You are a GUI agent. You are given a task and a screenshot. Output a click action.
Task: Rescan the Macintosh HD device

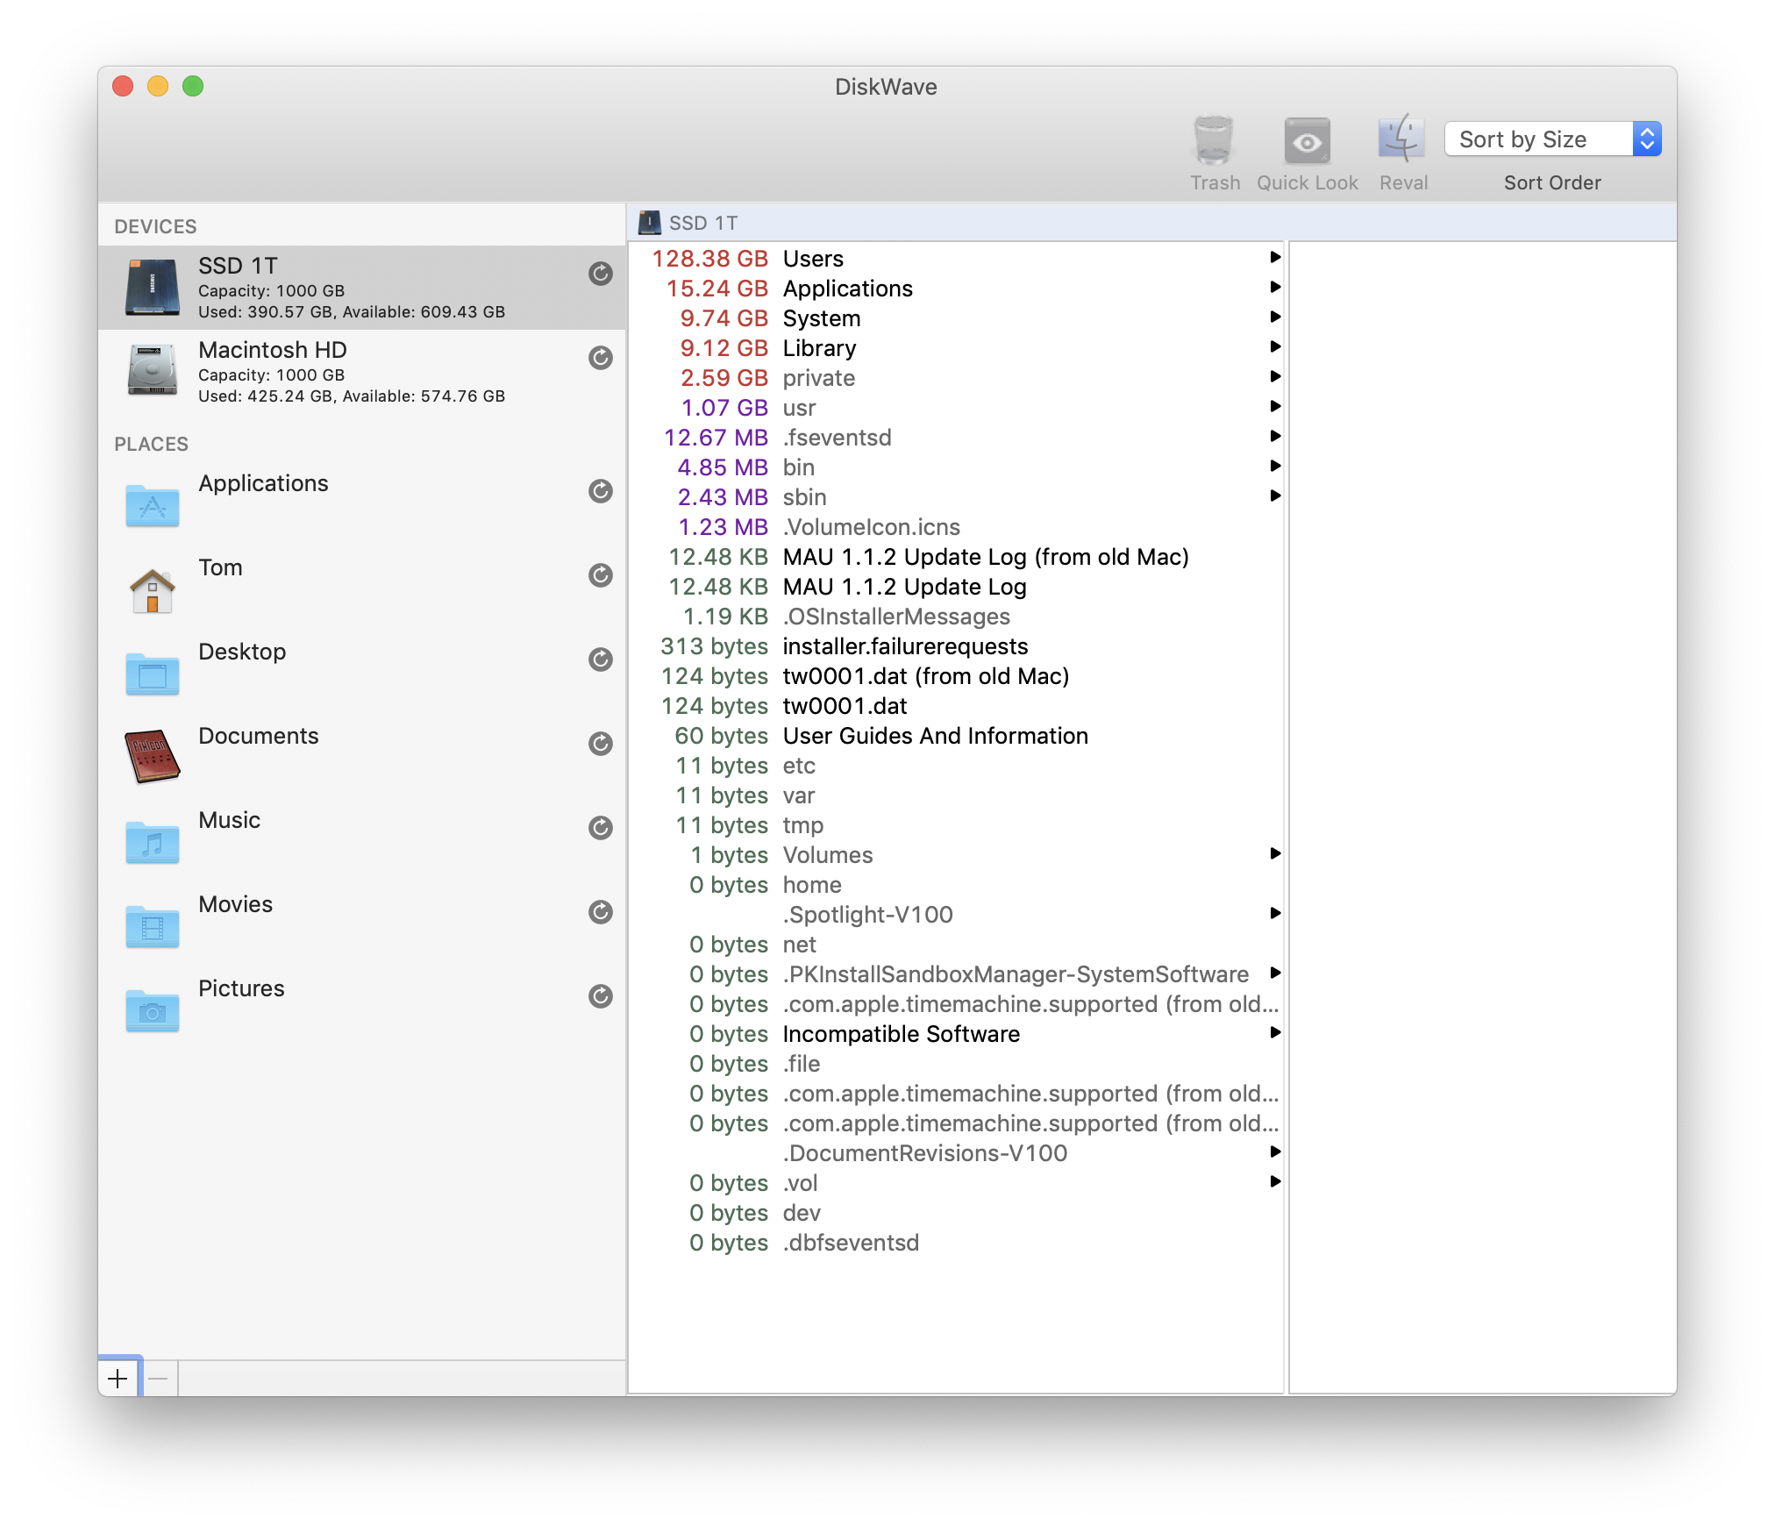(x=601, y=358)
